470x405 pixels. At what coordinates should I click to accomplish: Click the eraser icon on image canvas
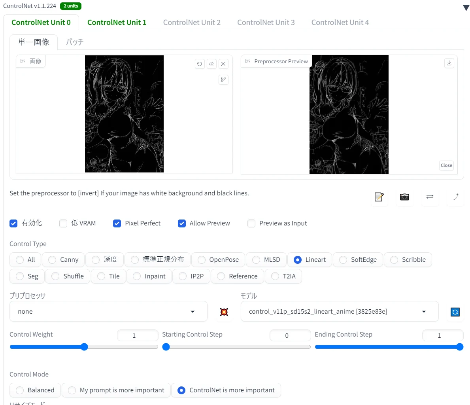point(211,64)
